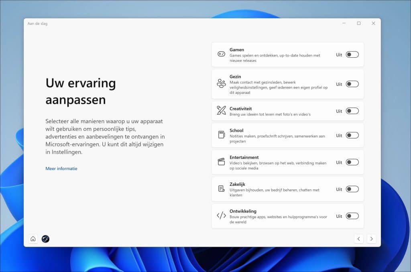Click the 'Uw ervaring aanpassen' heading
This screenshot has width=411, height=272.
tap(81, 91)
